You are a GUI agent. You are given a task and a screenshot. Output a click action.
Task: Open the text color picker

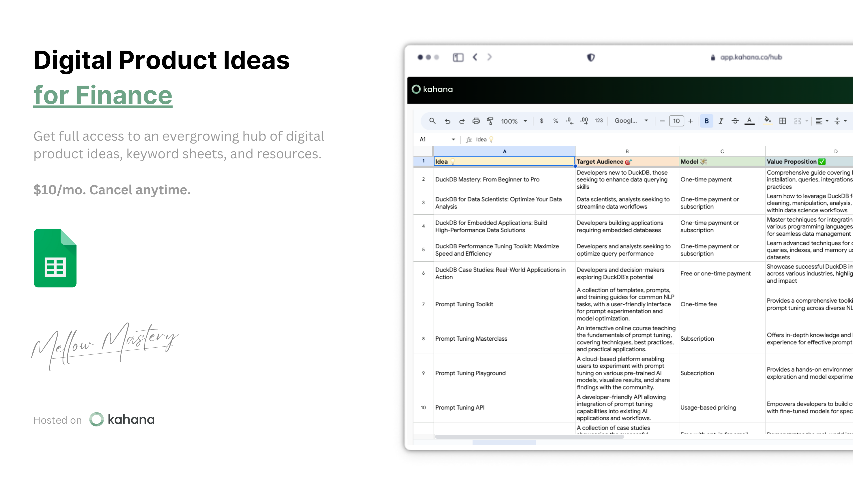click(x=749, y=121)
